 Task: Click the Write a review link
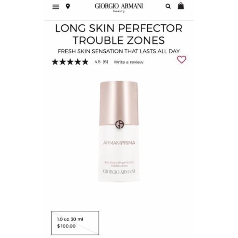tap(128, 62)
